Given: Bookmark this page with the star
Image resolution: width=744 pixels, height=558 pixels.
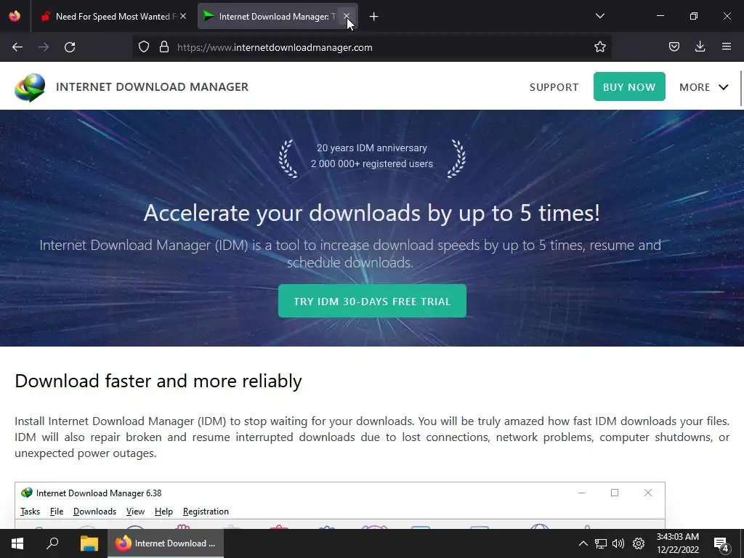Looking at the screenshot, I should [599, 47].
